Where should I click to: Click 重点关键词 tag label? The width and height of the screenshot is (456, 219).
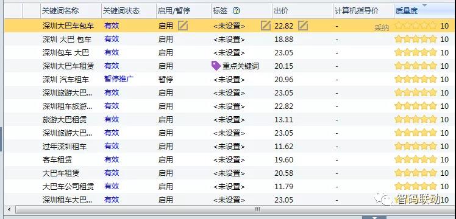(241, 66)
